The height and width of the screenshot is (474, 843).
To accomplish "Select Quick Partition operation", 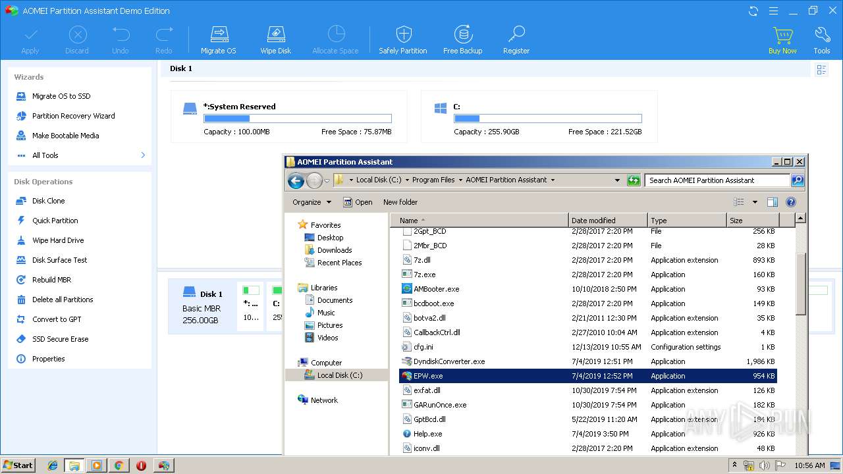I will click(x=55, y=221).
